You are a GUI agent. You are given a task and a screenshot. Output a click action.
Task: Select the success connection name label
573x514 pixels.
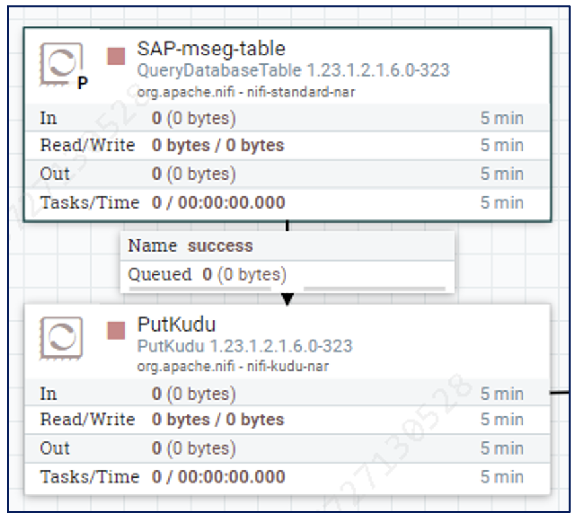pos(220,246)
